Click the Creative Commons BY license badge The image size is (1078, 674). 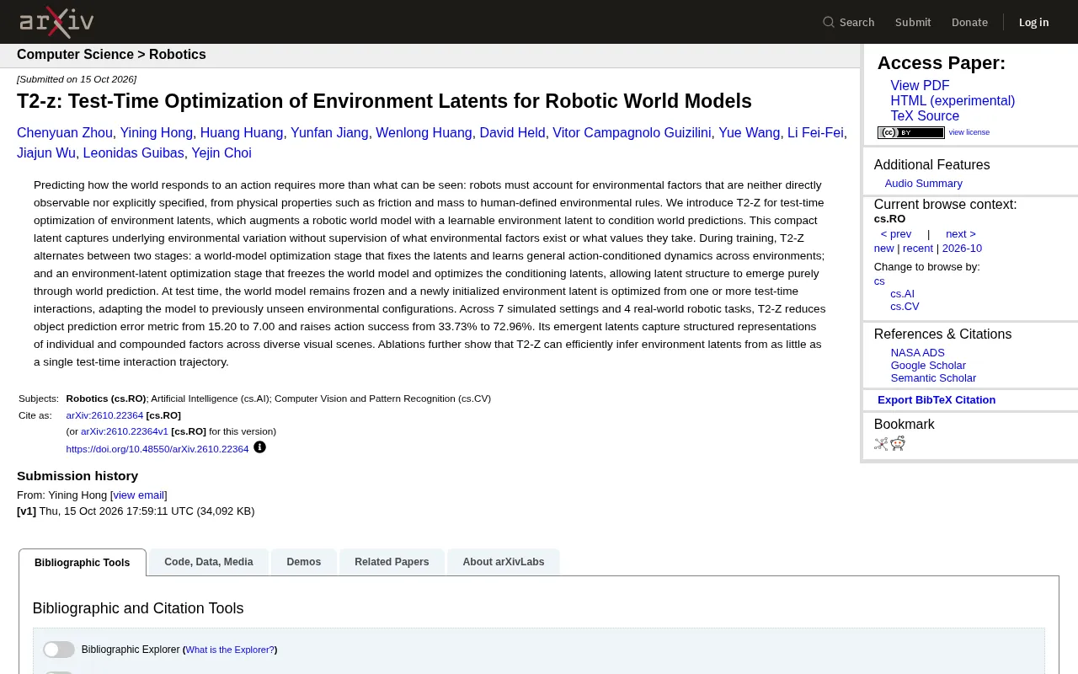coord(911,132)
